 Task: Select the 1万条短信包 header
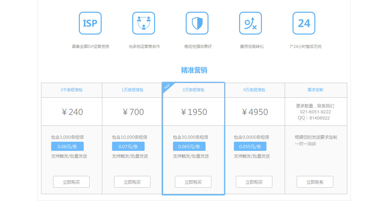[132, 90]
